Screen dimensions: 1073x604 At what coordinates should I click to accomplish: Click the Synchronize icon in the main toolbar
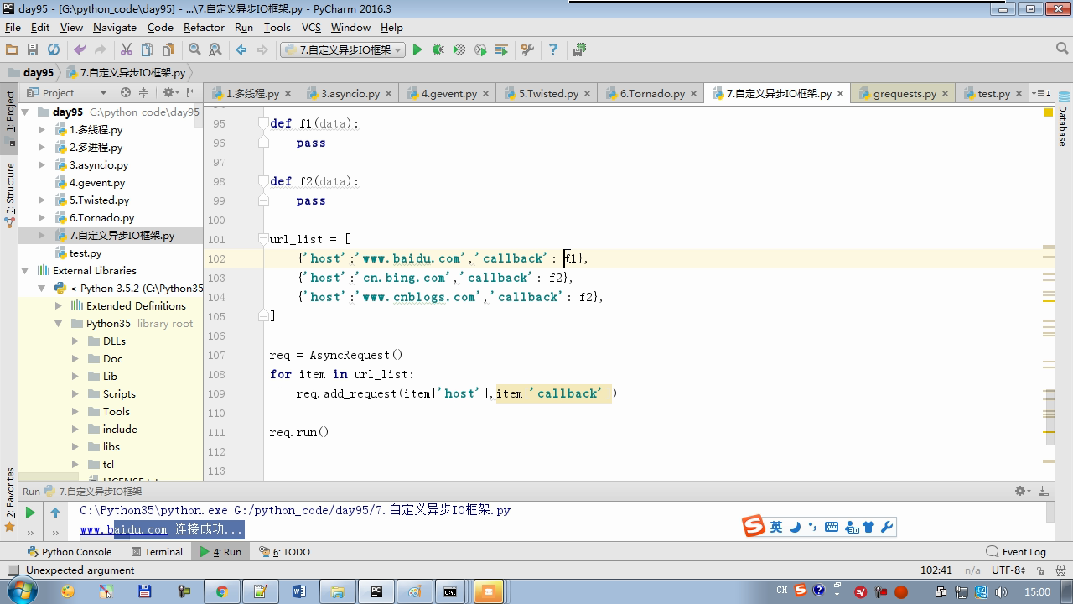pos(54,50)
